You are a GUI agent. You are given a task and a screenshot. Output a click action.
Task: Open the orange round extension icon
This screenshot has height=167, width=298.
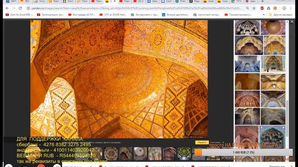pos(275,8)
